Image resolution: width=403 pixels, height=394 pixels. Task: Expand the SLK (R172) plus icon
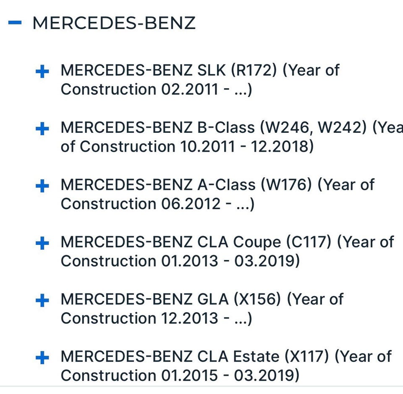42,72
